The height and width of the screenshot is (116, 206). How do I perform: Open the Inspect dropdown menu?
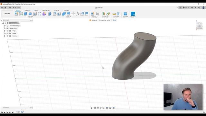[116, 17]
